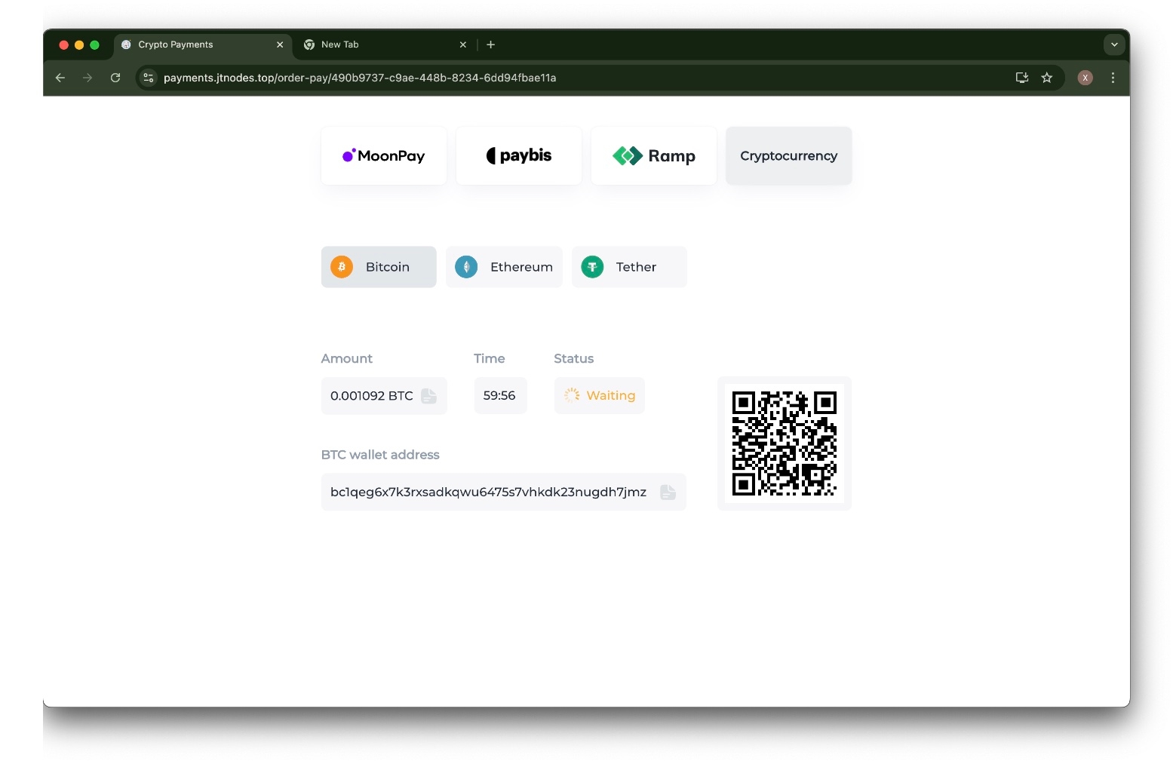Click the Waiting status text
The width and height of the screenshot is (1173, 764).
point(611,395)
